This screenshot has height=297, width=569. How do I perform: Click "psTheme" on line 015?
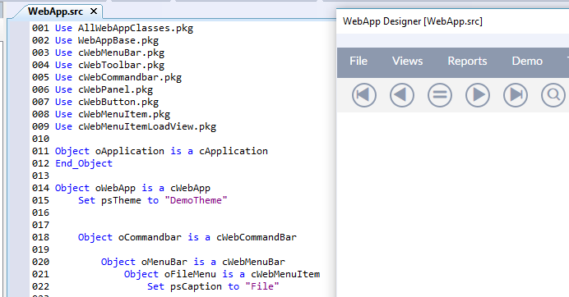click(121, 200)
